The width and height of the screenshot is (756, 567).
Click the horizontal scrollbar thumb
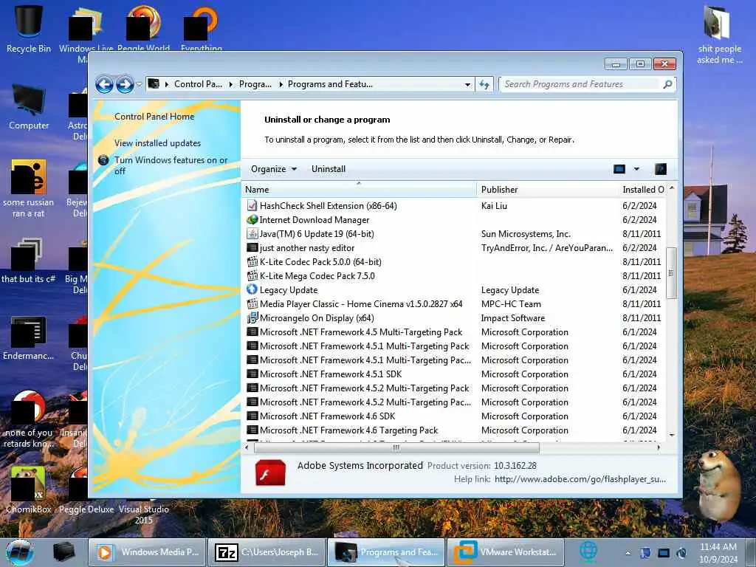pos(396,447)
